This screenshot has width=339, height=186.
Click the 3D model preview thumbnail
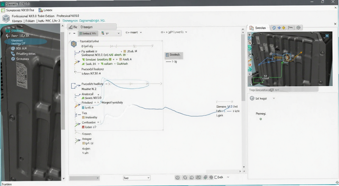tap(290, 59)
